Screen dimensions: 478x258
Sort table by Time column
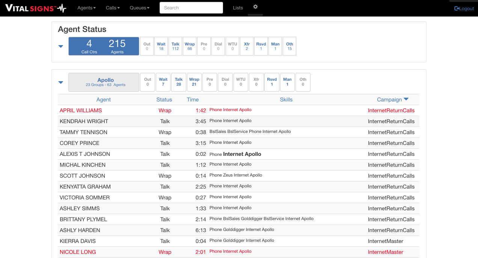pos(193,100)
